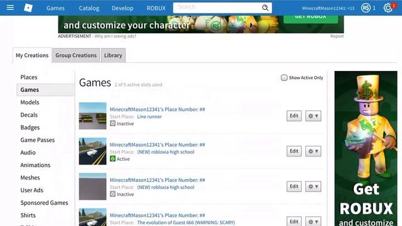402x226 pixels.
Task: Select Models in the sidebar
Action: pos(30,102)
